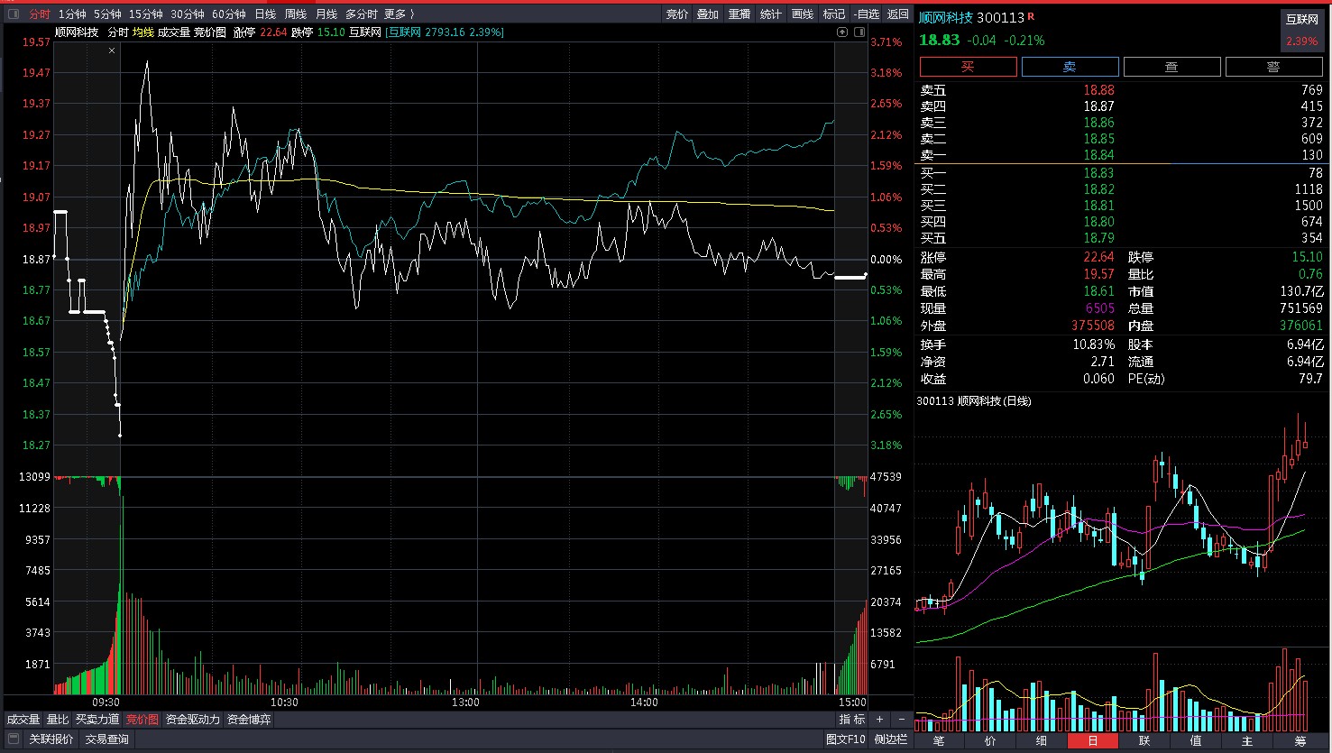Click the 卖五 ask price 18.88
The image size is (1332, 753).
point(1098,90)
